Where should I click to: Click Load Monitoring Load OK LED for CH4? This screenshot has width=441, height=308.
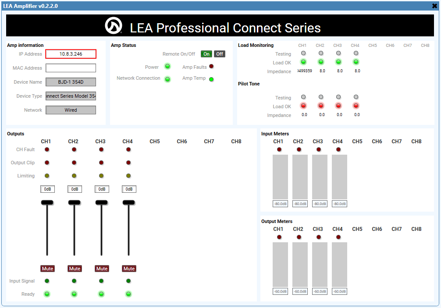pos(356,62)
